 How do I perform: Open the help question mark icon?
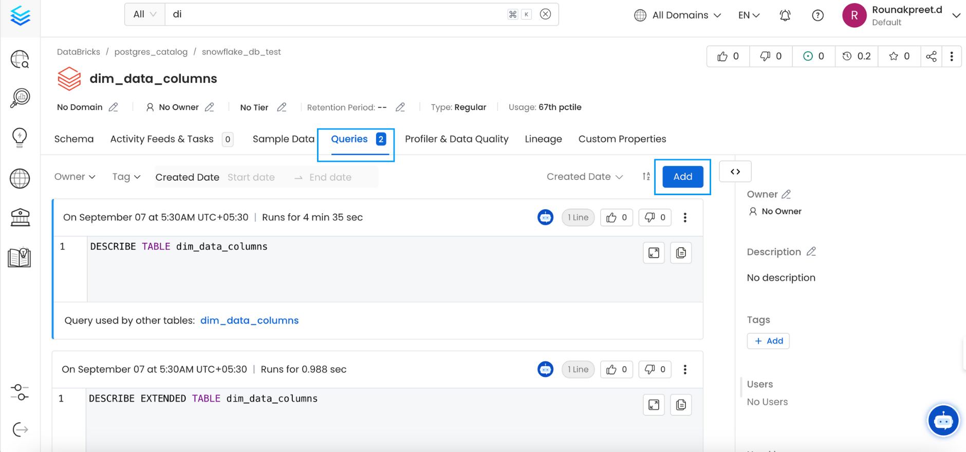click(818, 15)
